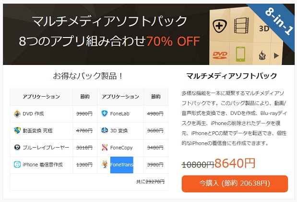Open the highlighted FoneTrans link
Viewport: 297px width, 202px height.
point(122,164)
